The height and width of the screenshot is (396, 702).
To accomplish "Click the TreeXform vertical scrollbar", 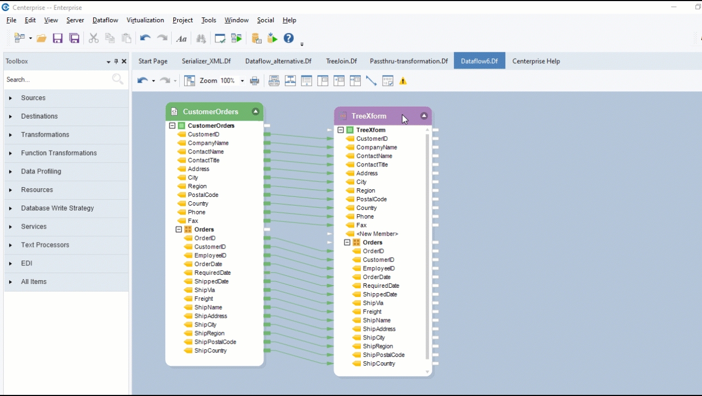I will [427, 245].
